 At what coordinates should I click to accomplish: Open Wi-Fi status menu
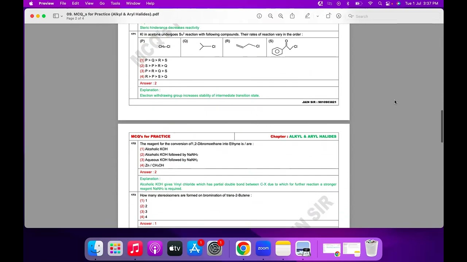click(x=370, y=3)
